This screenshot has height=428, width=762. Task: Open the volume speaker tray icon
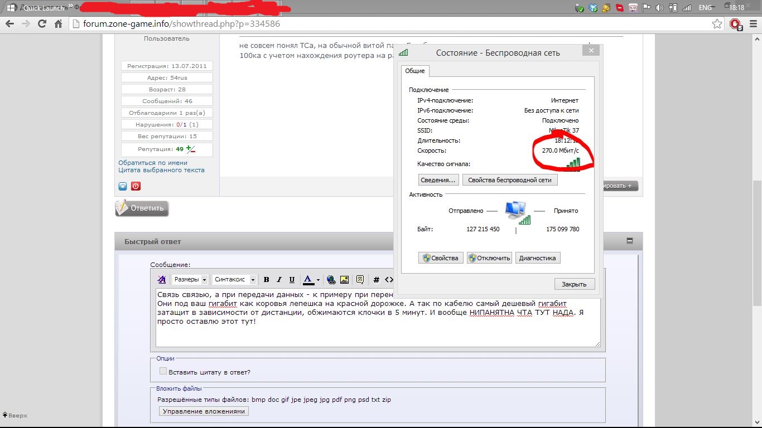pos(659,8)
